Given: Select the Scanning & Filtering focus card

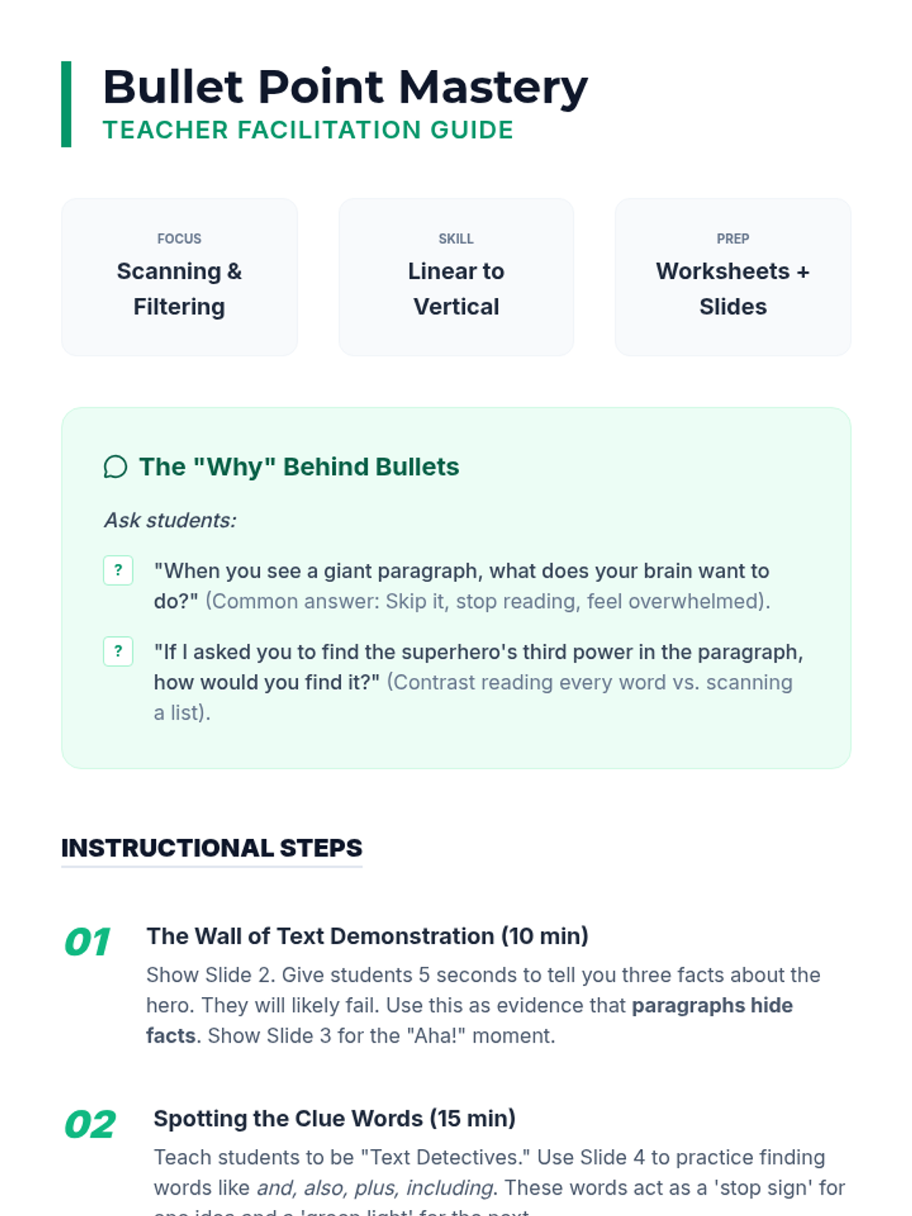Looking at the screenshot, I should (x=179, y=277).
